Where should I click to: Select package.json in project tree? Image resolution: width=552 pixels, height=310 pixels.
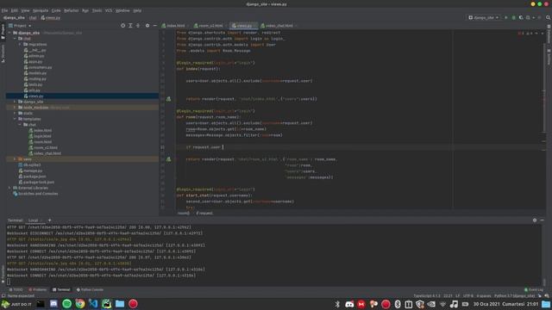click(33, 177)
